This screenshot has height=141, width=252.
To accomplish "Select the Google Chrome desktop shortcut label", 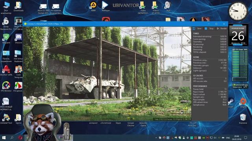I will point(131,124).
